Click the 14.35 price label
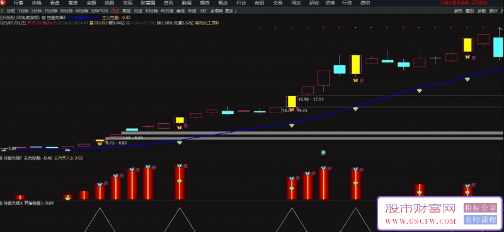 click(x=302, y=111)
